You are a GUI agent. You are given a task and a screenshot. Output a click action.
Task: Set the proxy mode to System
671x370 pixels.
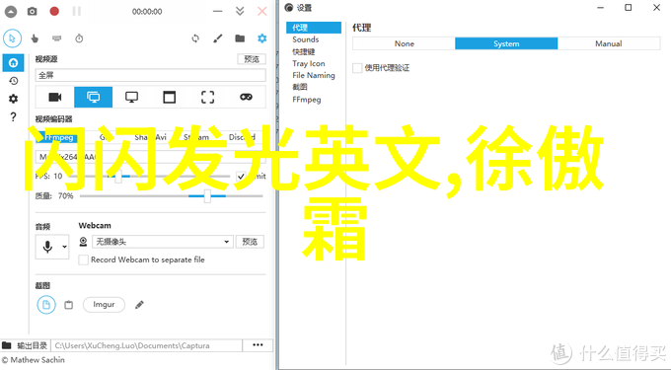(x=506, y=43)
